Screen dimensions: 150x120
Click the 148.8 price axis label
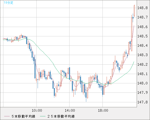point(142,8)
